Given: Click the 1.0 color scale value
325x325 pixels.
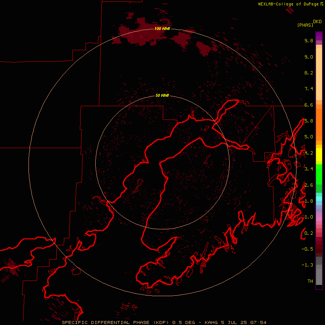Looking at the screenshot, I should (x=309, y=217).
